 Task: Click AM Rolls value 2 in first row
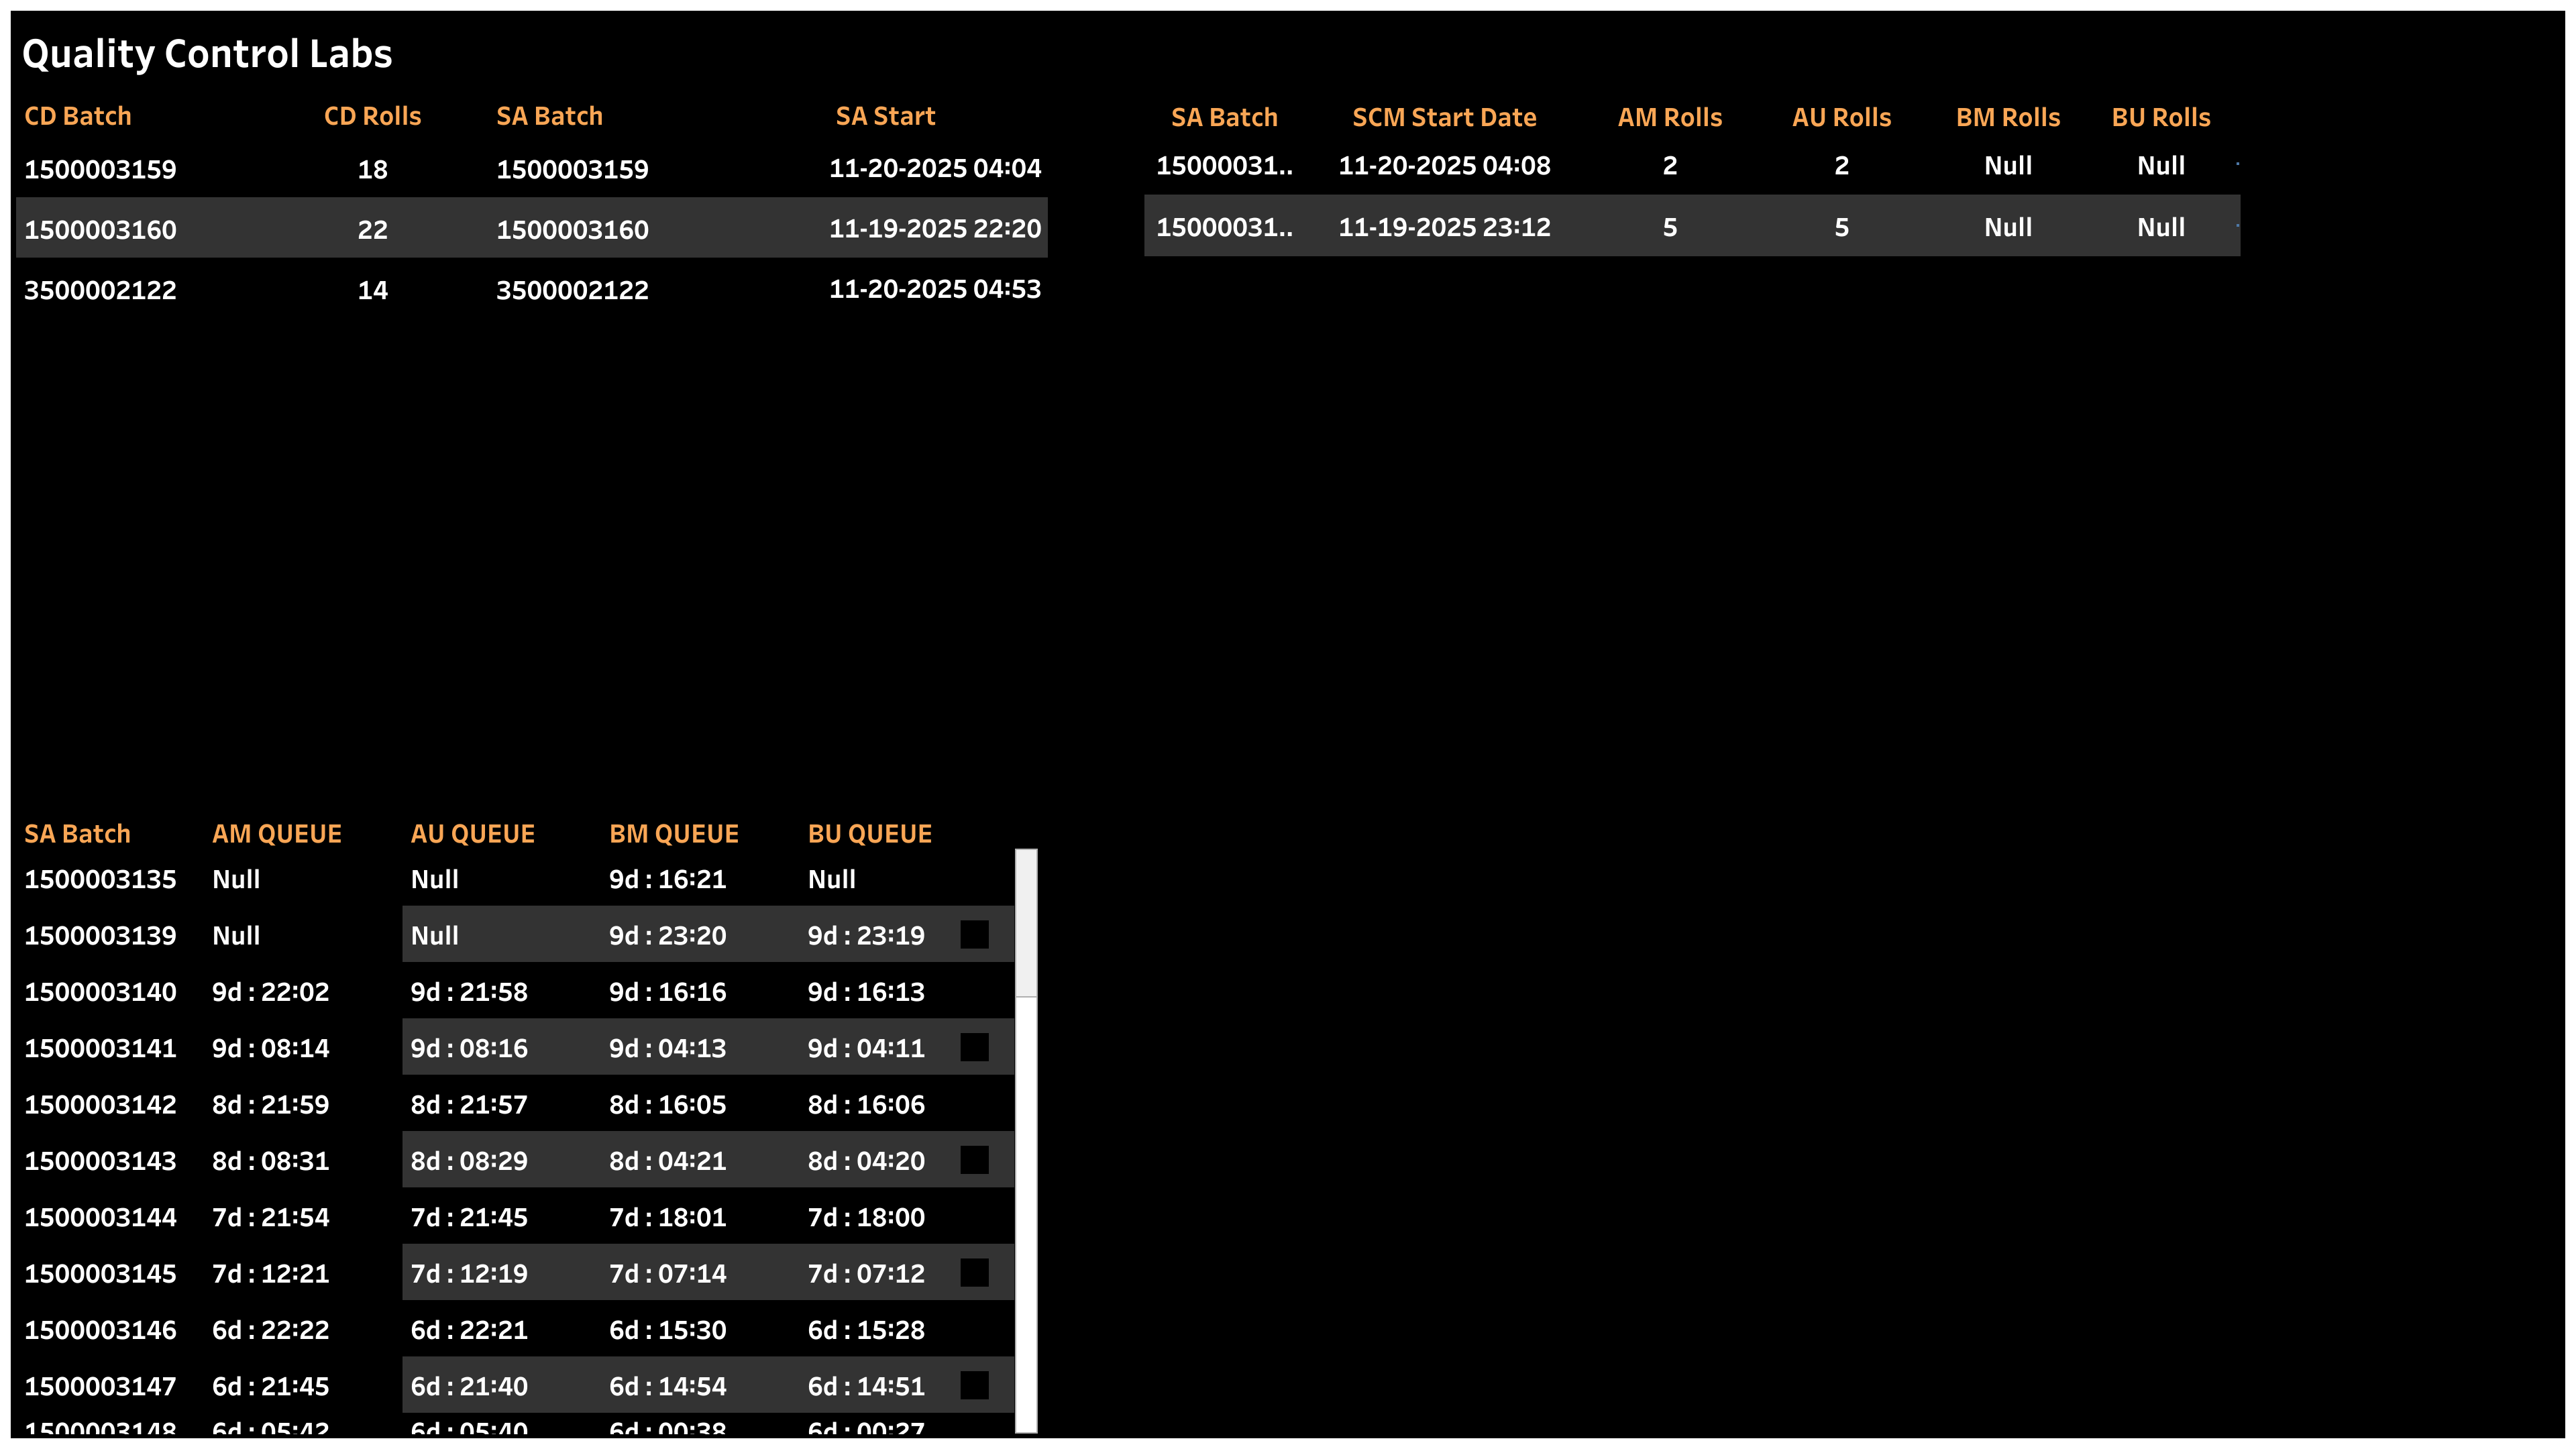(1669, 166)
